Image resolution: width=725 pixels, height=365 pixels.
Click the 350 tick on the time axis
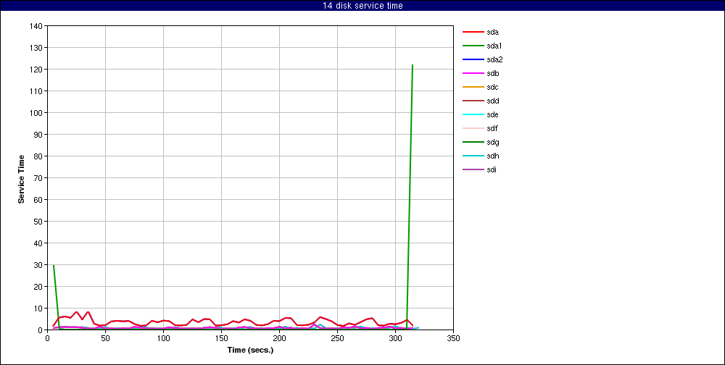click(x=453, y=338)
